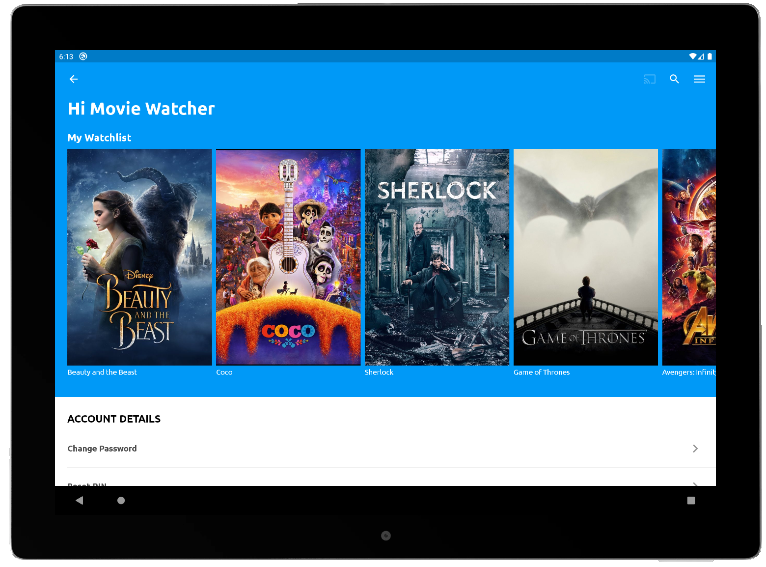Open the Sherlock poster
Viewport: 766px width, 567px height.
[437, 257]
